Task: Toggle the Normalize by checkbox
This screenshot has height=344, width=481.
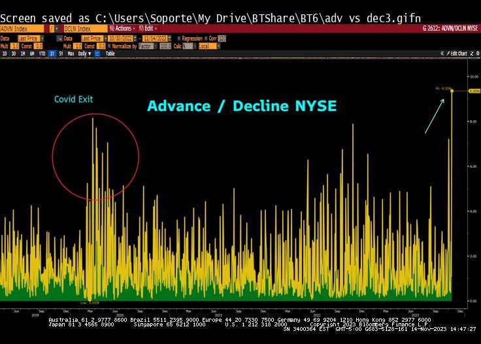Action: click(111, 46)
